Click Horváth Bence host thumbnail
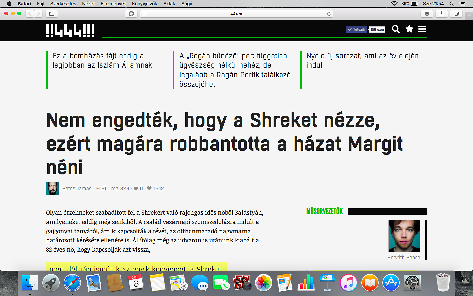 404,236
